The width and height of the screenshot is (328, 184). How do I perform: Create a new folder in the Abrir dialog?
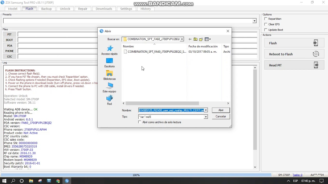click(201, 39)
